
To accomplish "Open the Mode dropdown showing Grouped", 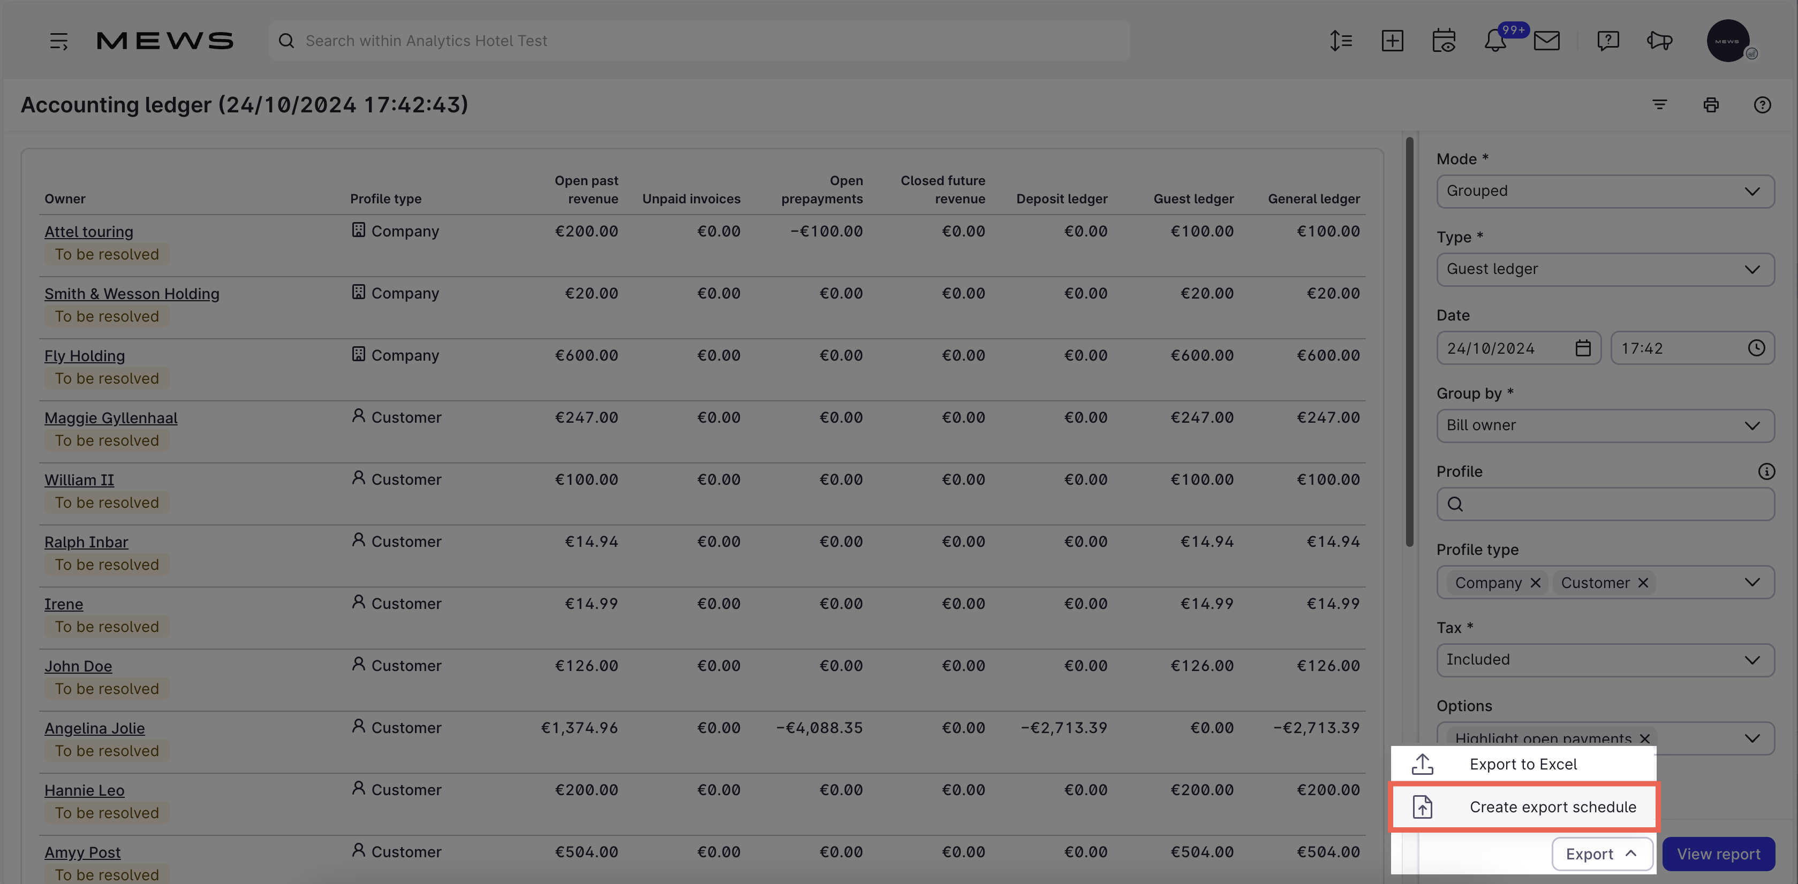I will point(1605,190).
